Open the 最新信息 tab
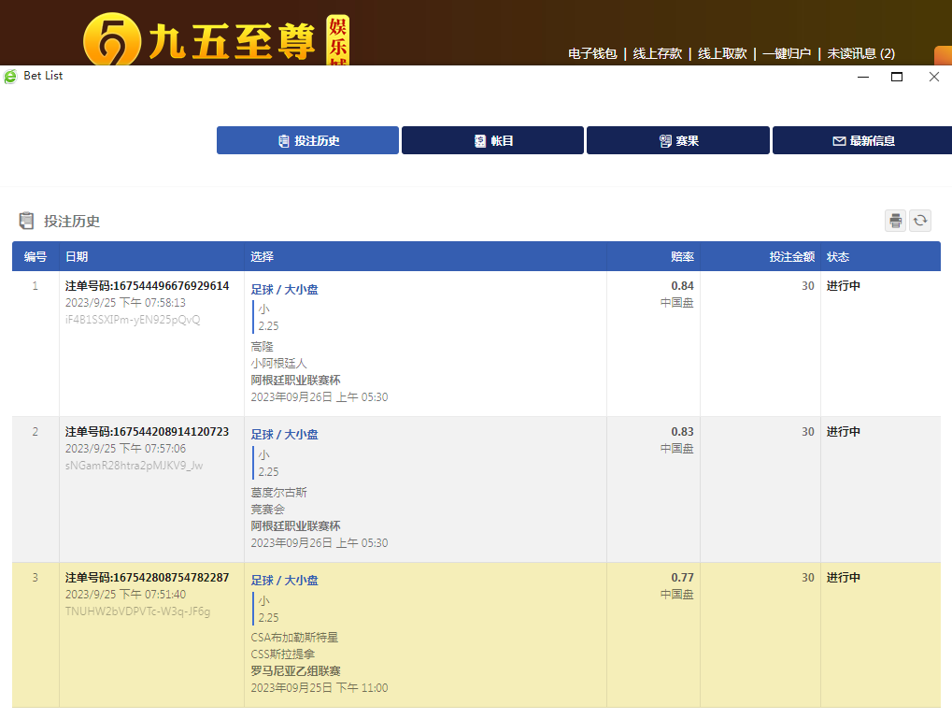The width and height of the screenshot is (952, 719). pyautogui.click(x=861, y=140)
